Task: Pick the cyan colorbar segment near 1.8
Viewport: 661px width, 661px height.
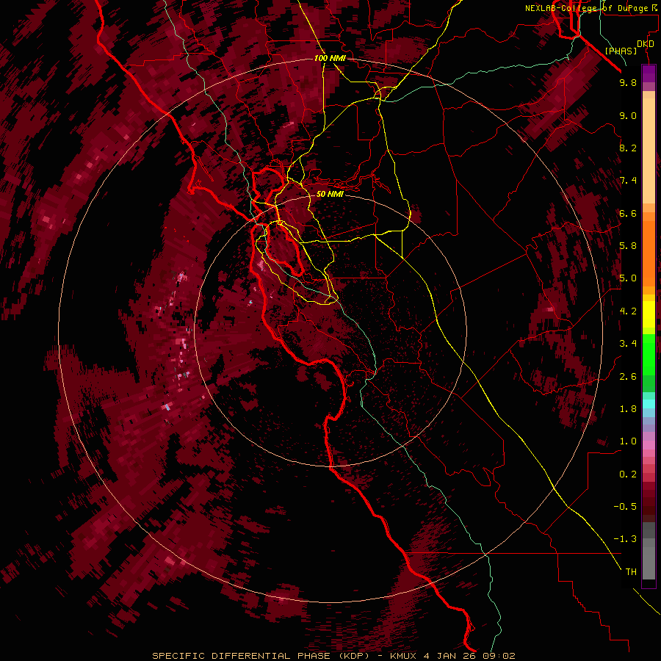Action: click(x=649, y=404)
